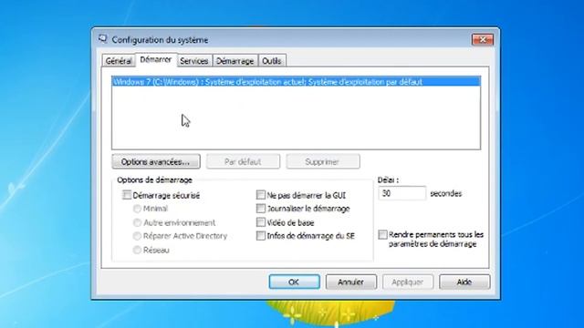Viewport: 584px width, 328px height.
Task: Confirm with the OK button
Action: click(294, 282)
